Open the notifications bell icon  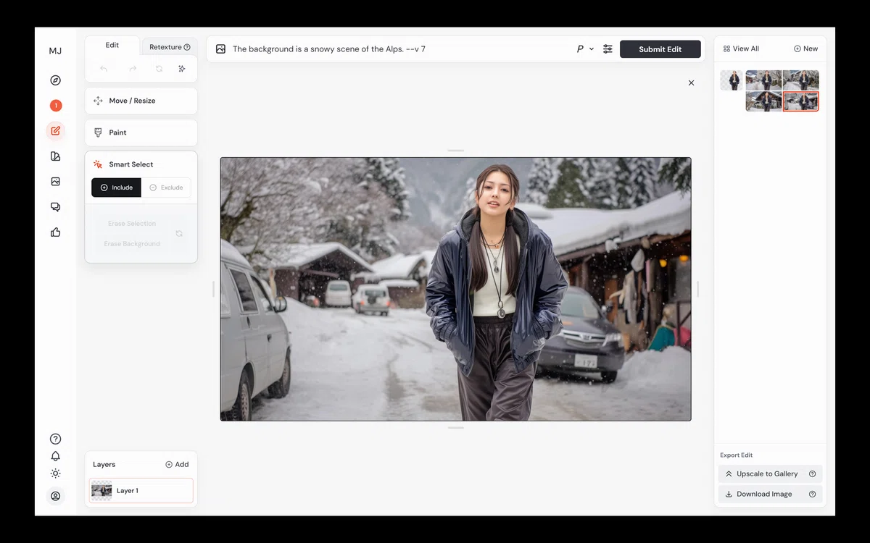point(56,456)
